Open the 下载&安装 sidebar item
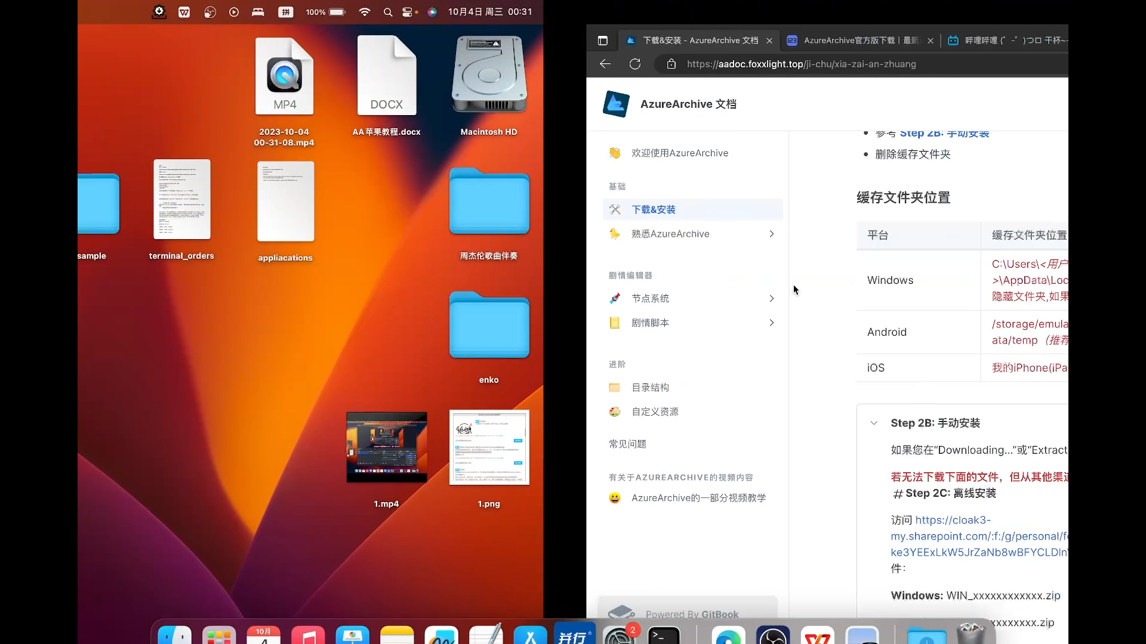The image size is (1146, 644). (x=693, y=210)
